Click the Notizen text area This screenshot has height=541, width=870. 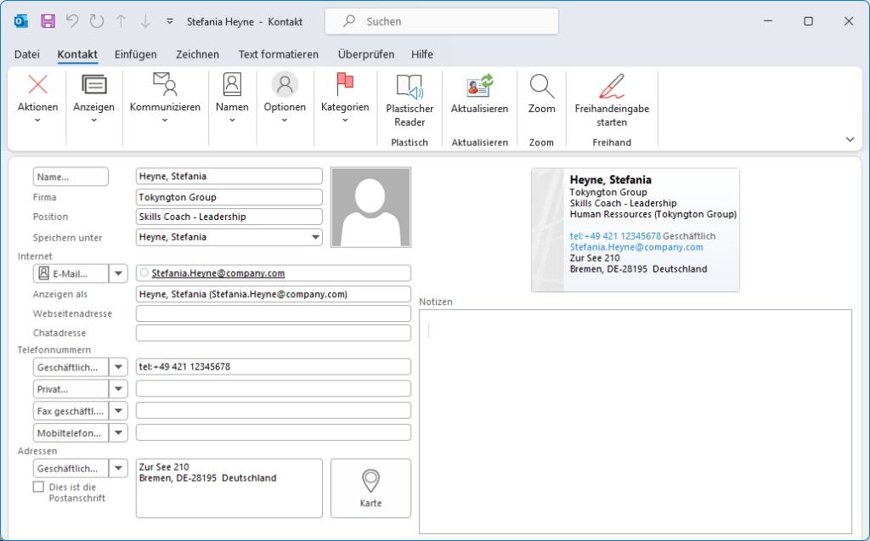coord(636,422)
